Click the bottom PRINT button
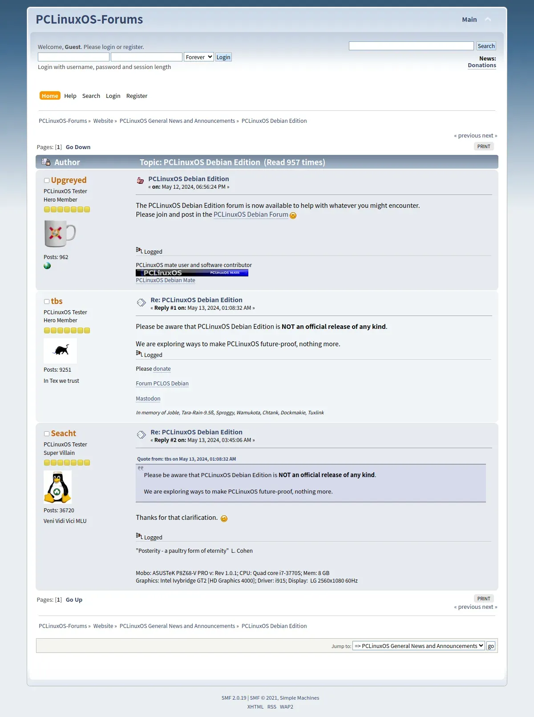 tap(484, 599)
